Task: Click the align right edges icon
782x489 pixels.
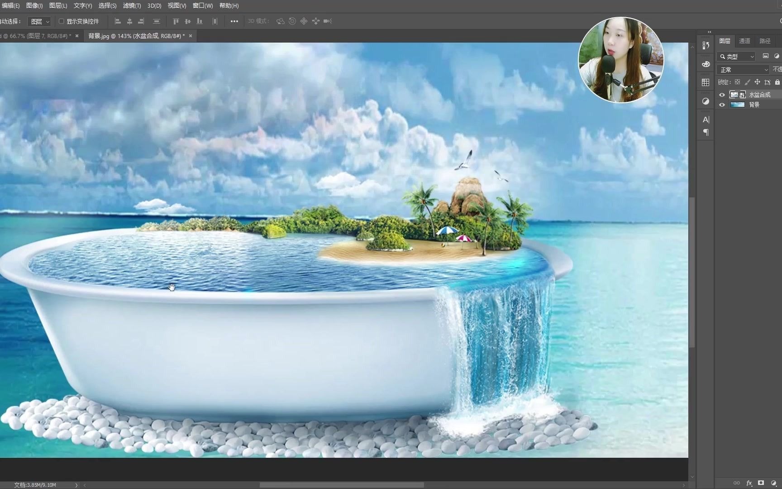Action: click(x=141, y=21)
